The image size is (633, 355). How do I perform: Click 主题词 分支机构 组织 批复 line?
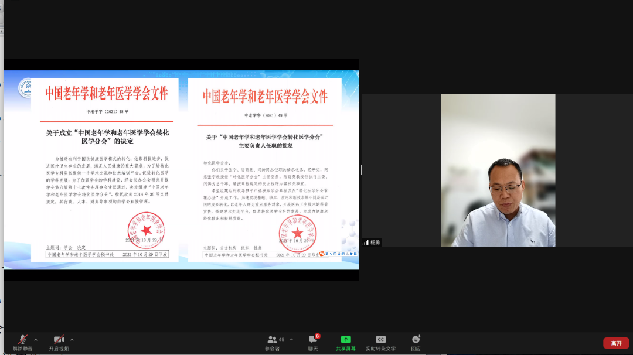(233, 248)
